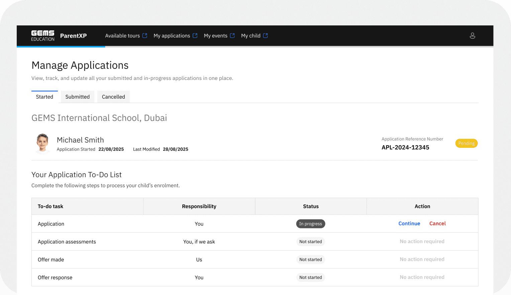This screenshot has width=511, height=295.
Task: Select the Started tab
Action: (44, 97)
